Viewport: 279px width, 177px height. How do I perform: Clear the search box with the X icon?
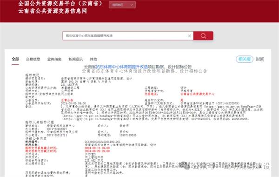point(190,36)
